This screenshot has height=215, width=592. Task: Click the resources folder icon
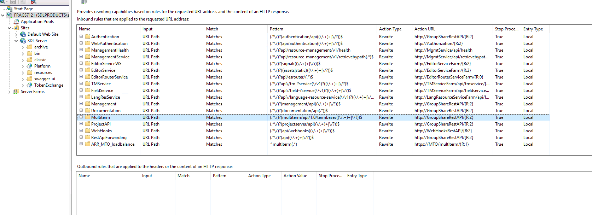(x=30, y=72)
